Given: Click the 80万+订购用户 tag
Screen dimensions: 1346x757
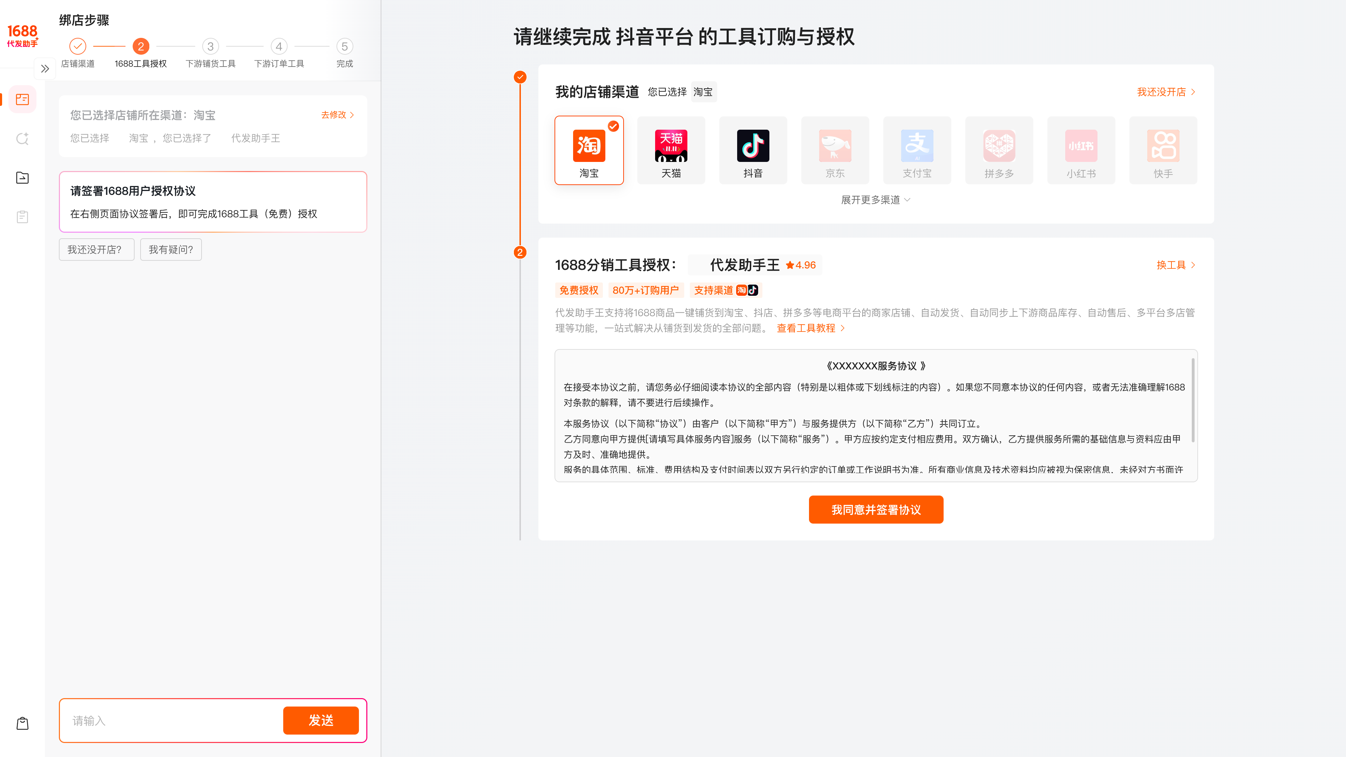Looking at the screenshot, I should 645,290.
